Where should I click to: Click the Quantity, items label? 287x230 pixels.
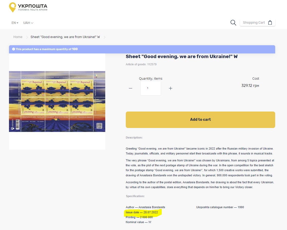click(x=151, y=78)
